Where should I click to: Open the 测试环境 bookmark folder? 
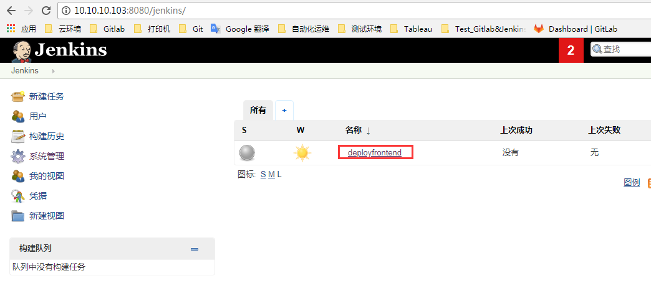click(360, 29)
